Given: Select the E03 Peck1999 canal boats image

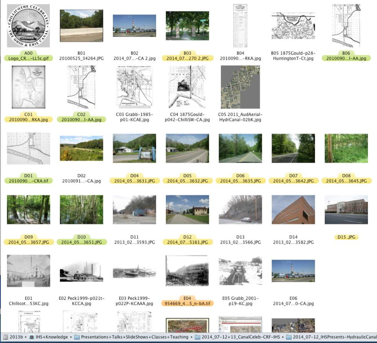Looking at the screenshot, I should point(134,271).
